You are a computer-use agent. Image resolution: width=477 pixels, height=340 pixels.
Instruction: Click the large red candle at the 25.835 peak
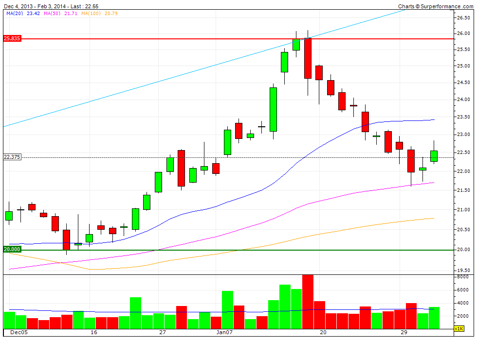point(308,58)
